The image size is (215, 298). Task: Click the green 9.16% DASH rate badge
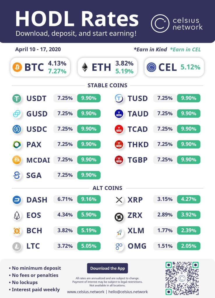point(89,199)
